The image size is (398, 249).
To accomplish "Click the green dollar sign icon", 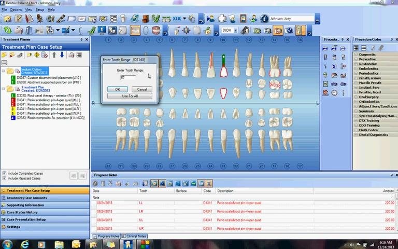I will click(155, 19).
